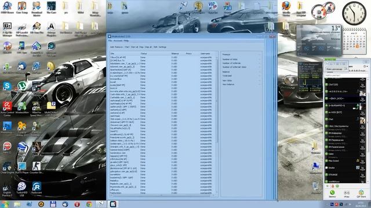The height and width of the screenshot is (208, 371).
Task: Open Google Chrome from the taskbar
Action: pyautogui.click(x=89, y=204)
